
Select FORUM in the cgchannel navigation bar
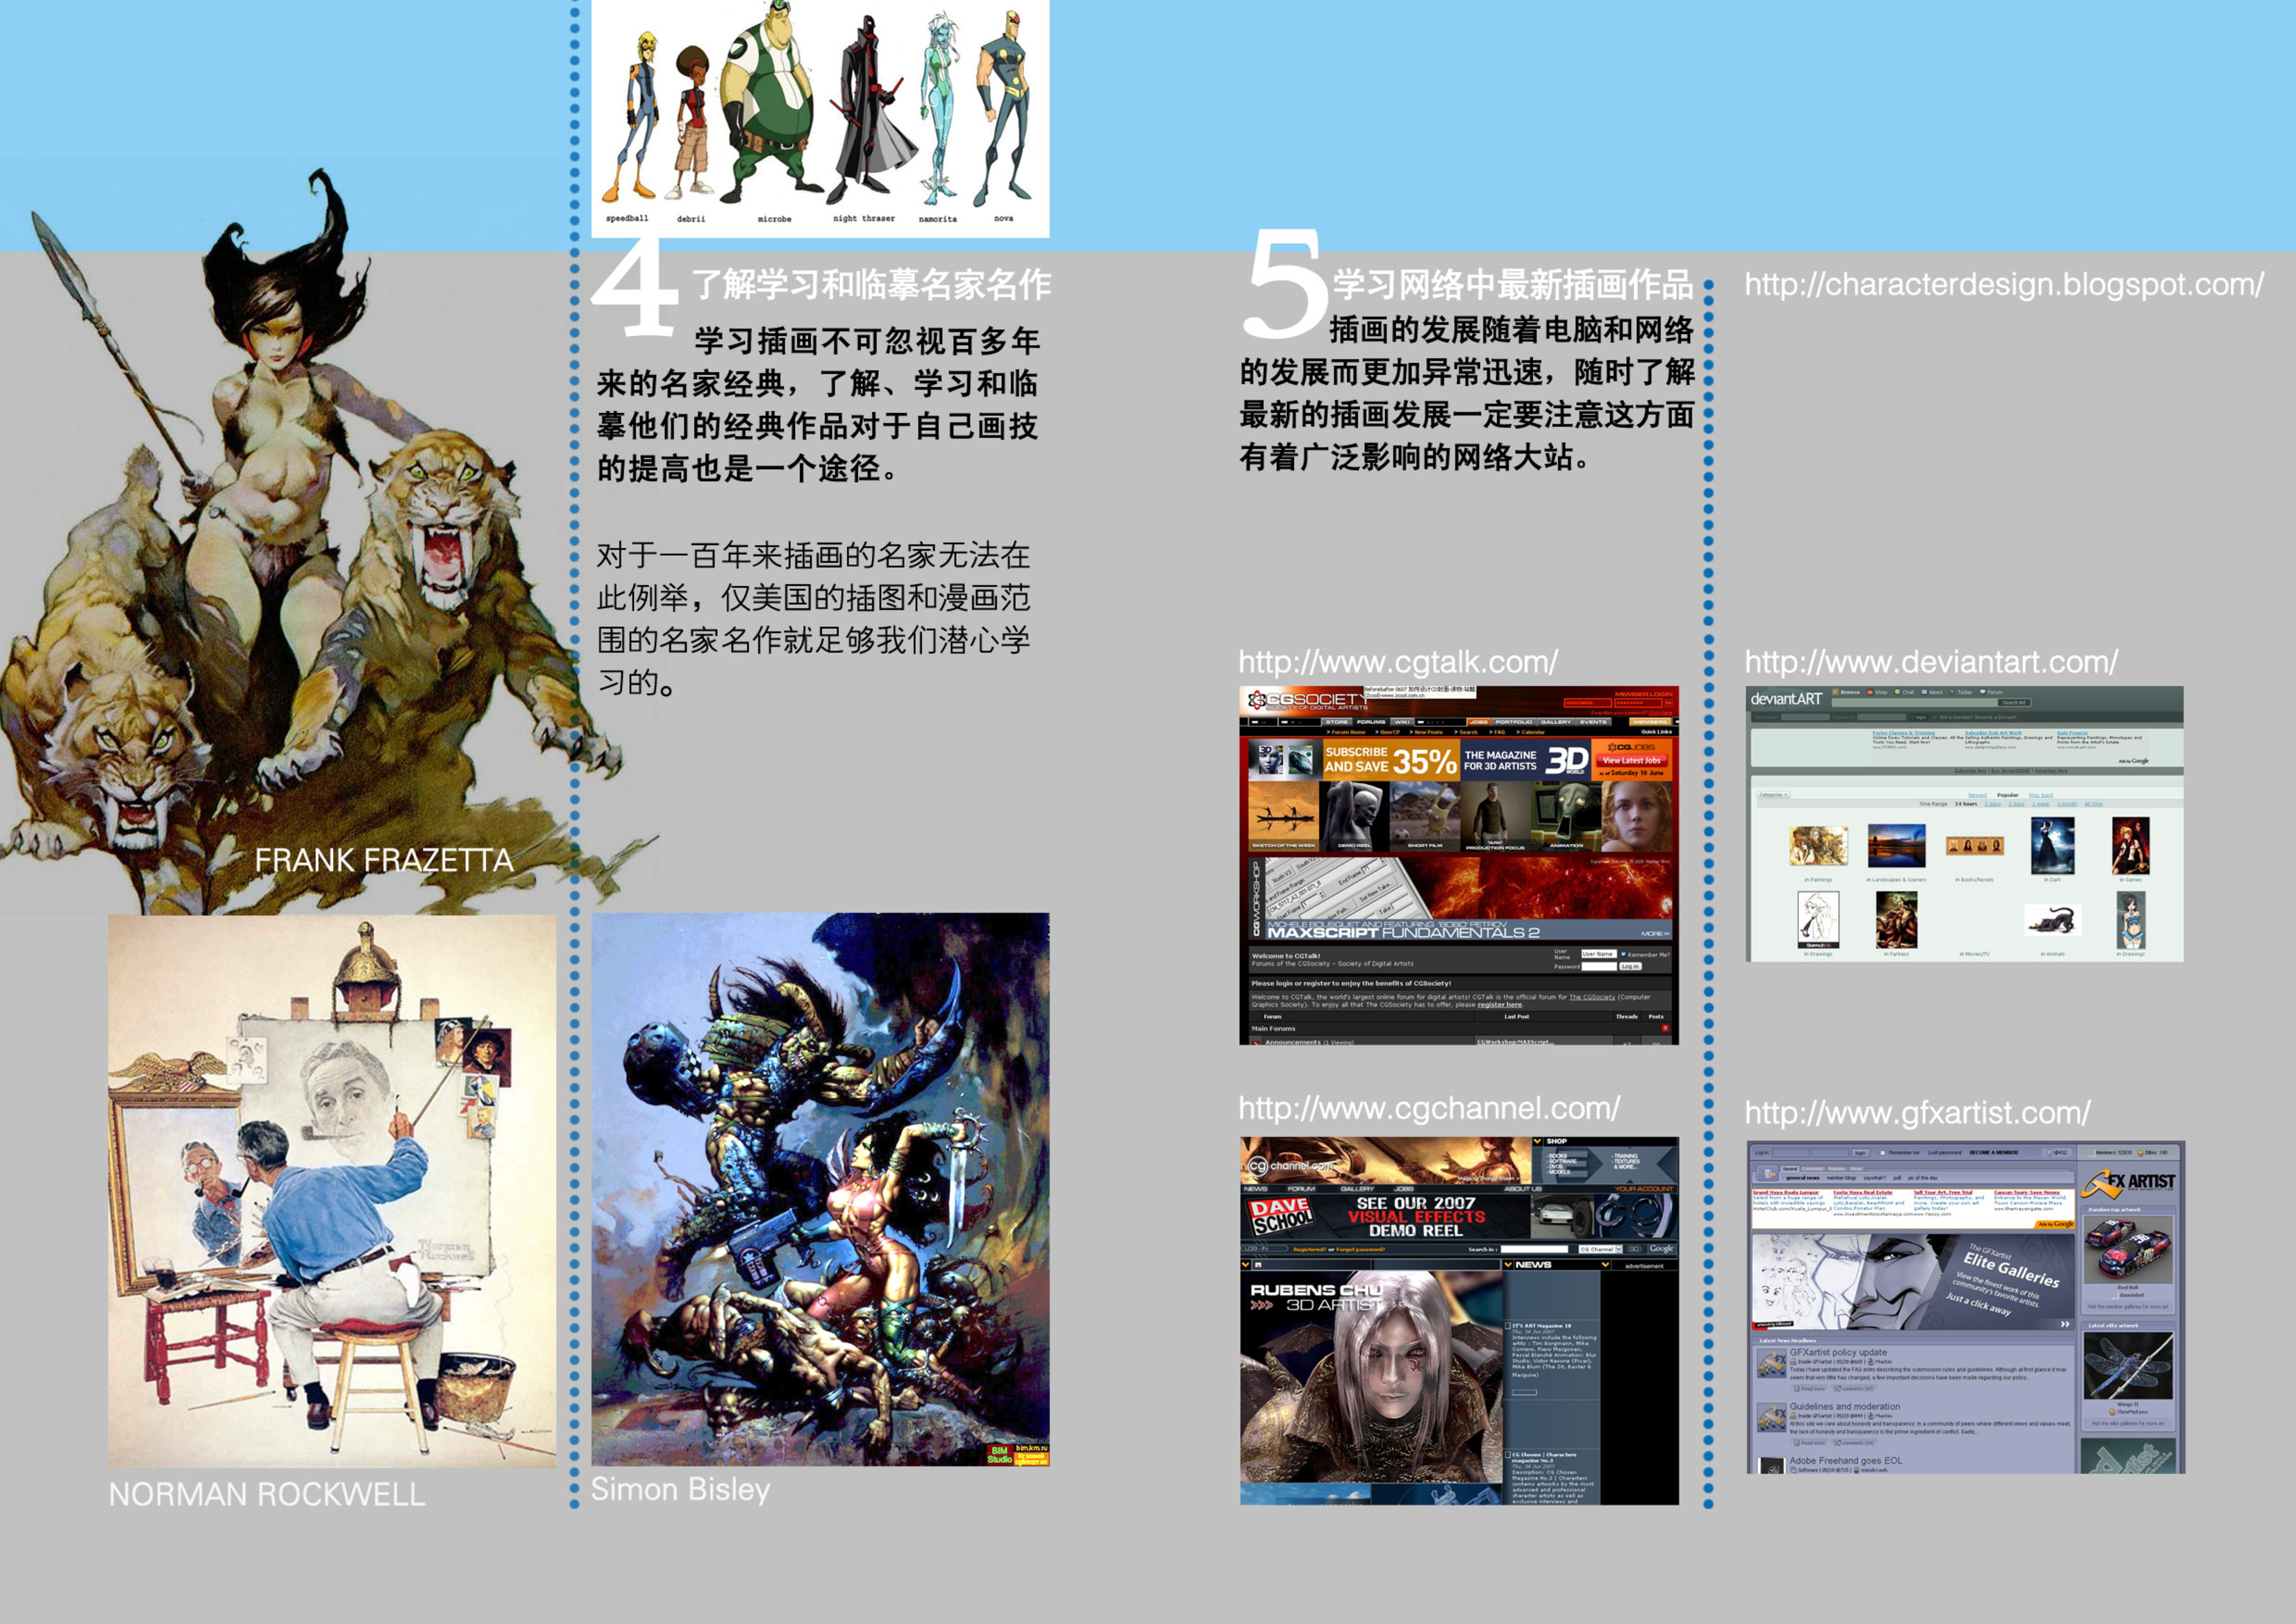pyautogui.click(x=1302, y=1190)
